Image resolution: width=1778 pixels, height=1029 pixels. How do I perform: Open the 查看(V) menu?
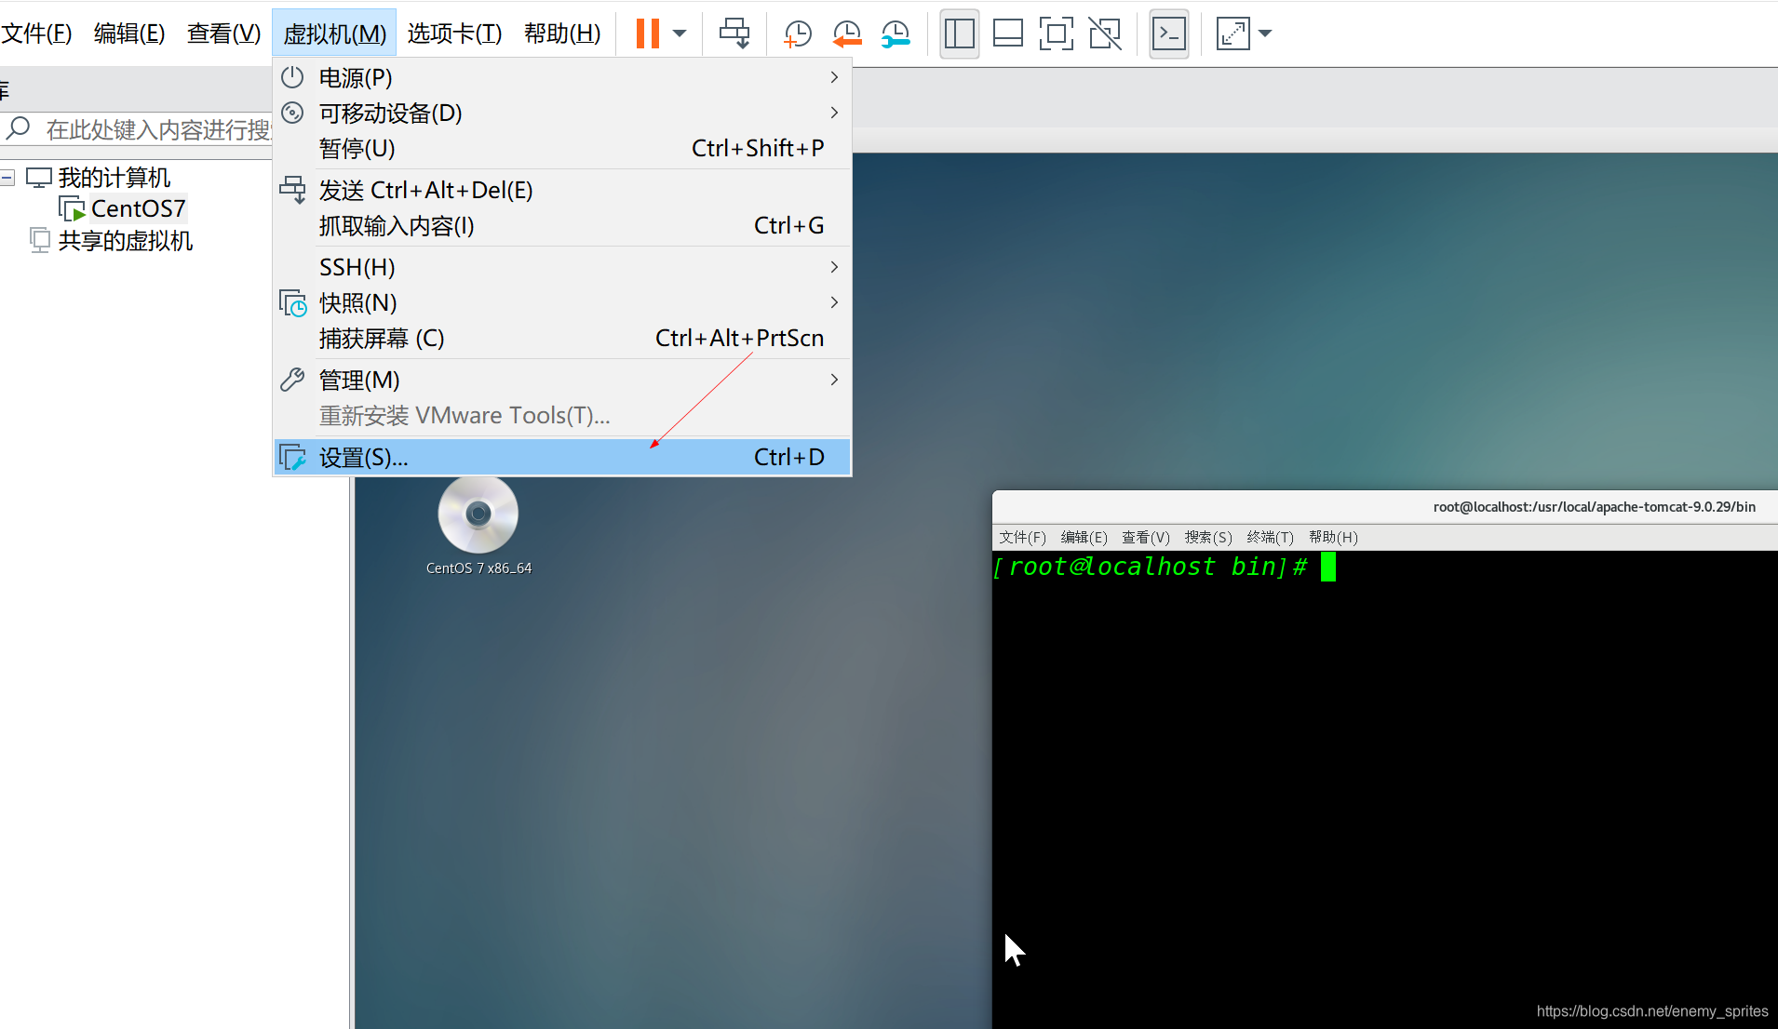223,33
